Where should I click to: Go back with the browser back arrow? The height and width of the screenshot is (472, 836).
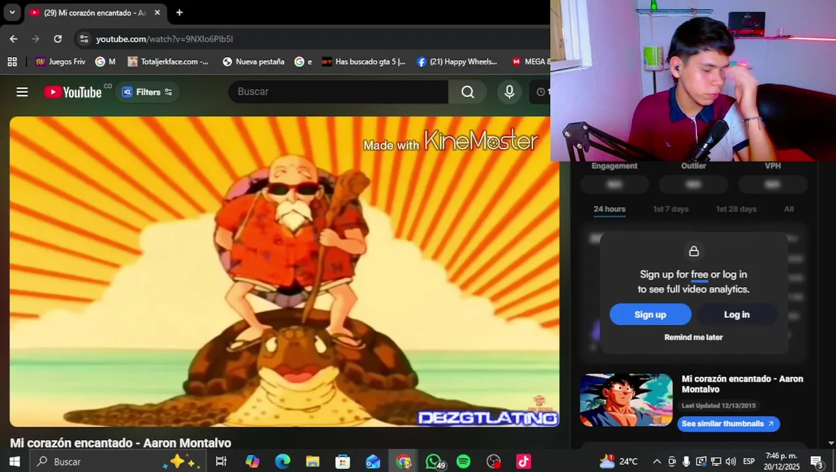(14, 39)
